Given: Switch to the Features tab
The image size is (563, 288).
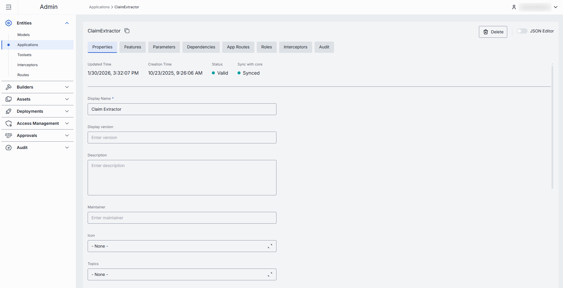Looking at the screenshot, I should click(132, 47).
